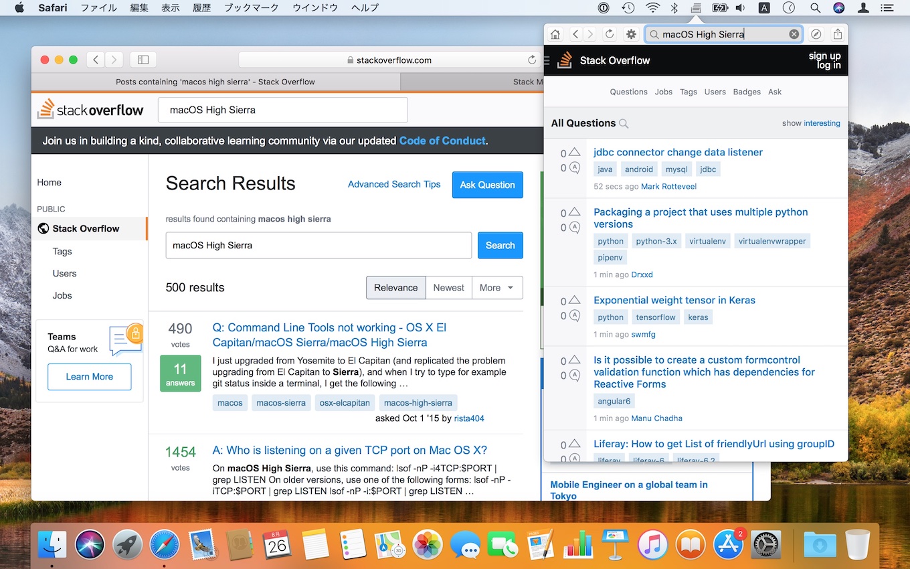Open Messages from the Dock
The width and height of the screenshot is (910, 569).
point(465,544)
